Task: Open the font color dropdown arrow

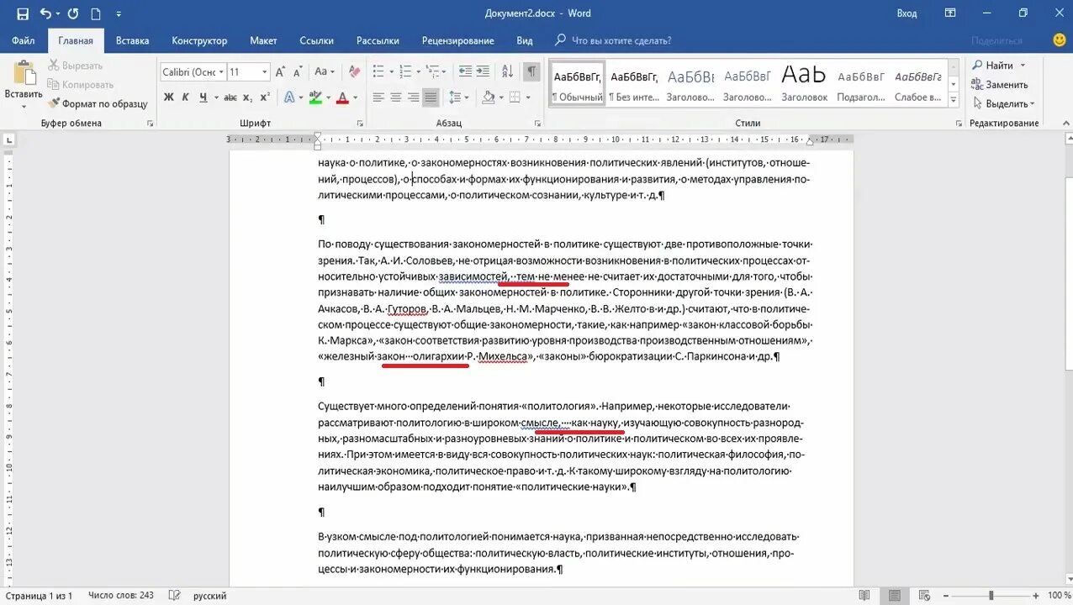Action: 354,98
